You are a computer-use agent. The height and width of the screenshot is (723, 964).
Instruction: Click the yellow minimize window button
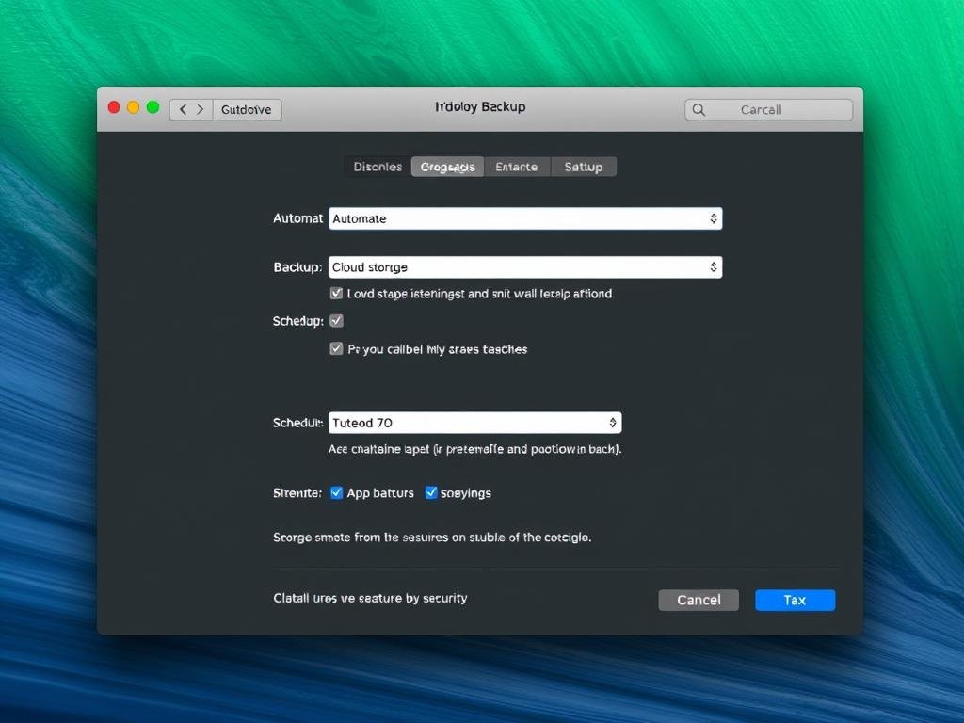133,107
